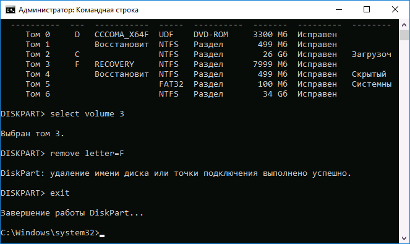Click the empty scrollbar track below the thumb

tap(404, 136)
